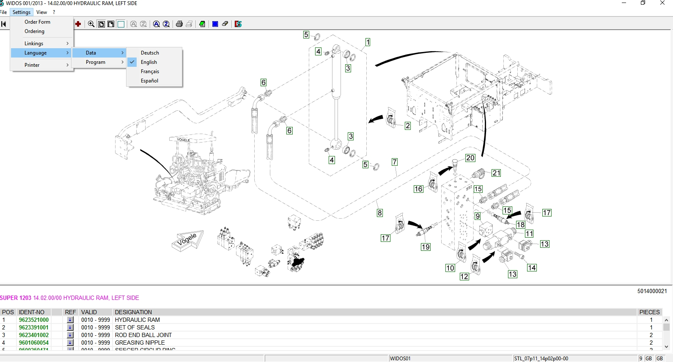673x362 pixels.
Task: Click the red plus toolbar icon
Action: 78,24
